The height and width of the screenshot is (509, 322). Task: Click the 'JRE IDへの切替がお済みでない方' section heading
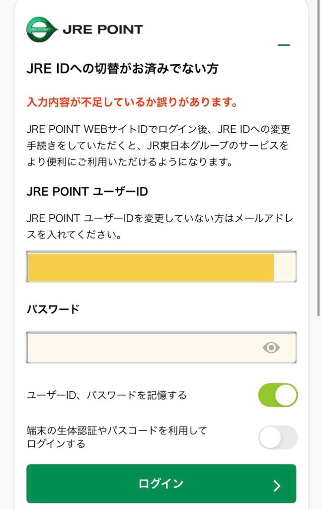[122, 69]
